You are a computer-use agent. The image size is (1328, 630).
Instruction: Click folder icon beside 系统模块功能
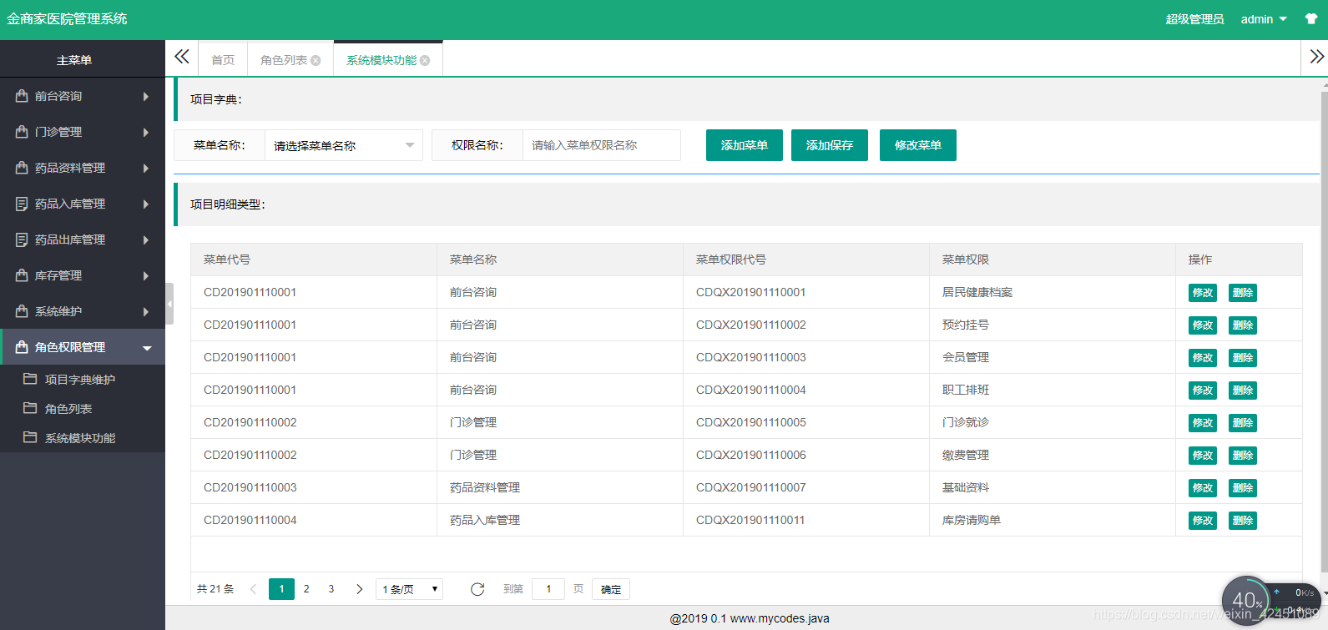pyautogui.click(x=30, y=437)
